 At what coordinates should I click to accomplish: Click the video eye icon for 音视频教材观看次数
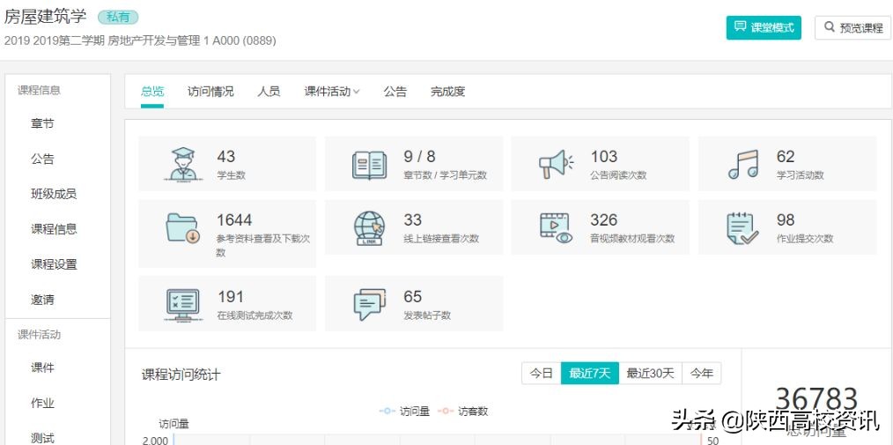556,228
